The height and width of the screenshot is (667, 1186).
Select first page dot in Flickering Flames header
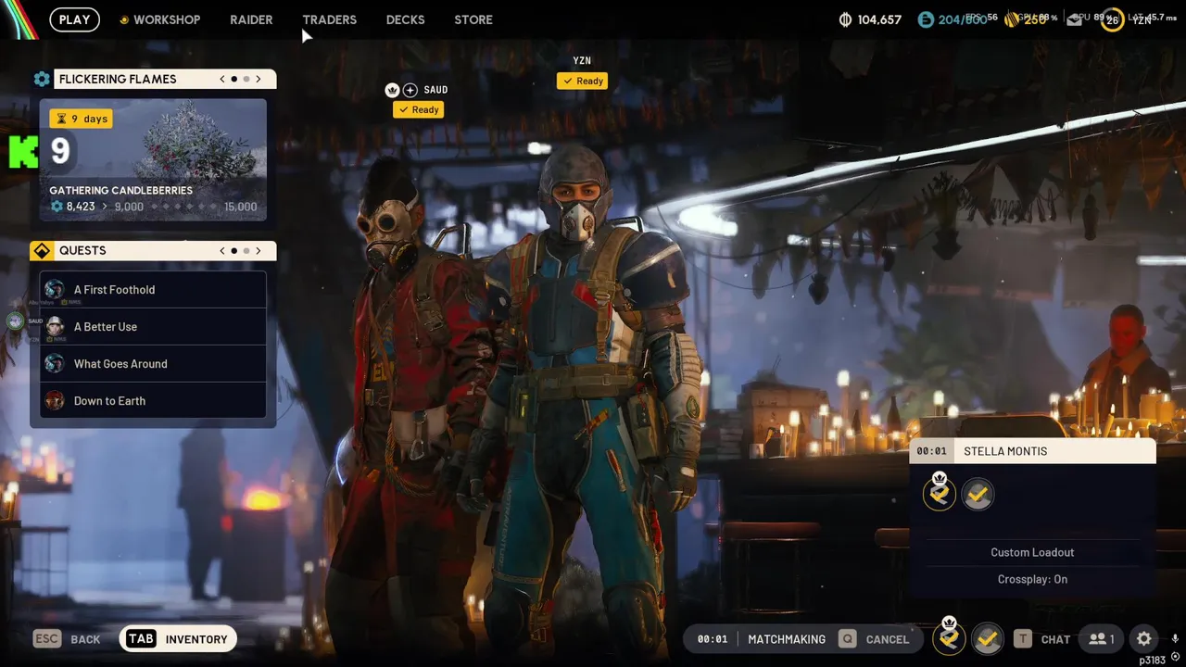234,80
